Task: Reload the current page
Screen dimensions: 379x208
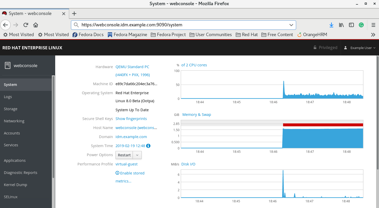Action: pos(26,25)
